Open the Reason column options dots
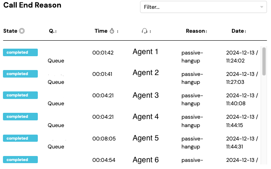Screen dimensions: 271x169 click(x=206, y=31)
